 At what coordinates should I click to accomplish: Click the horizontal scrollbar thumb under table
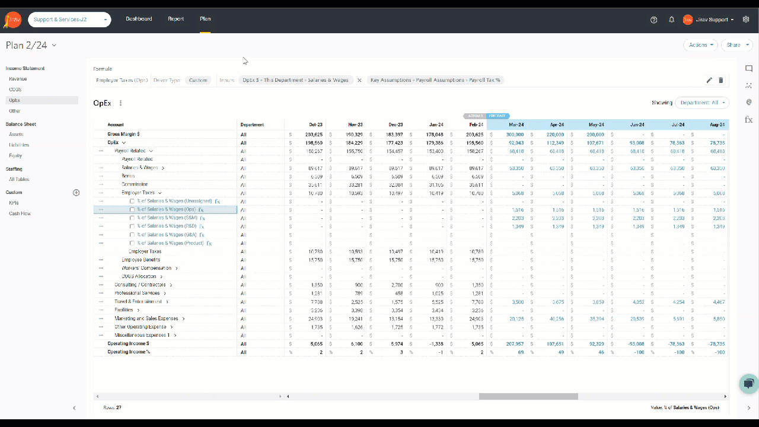(x=528, y=396)
